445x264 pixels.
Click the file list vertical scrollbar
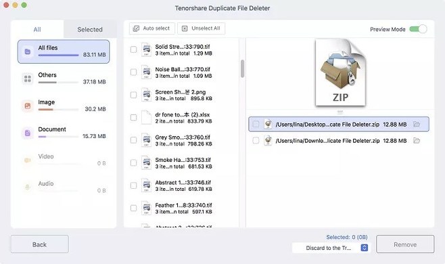(242, 68)
